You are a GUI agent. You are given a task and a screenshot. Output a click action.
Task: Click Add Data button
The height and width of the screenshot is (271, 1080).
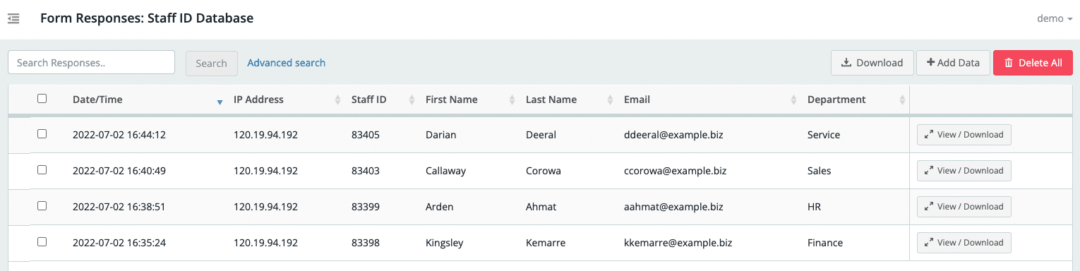click(953, 63)
